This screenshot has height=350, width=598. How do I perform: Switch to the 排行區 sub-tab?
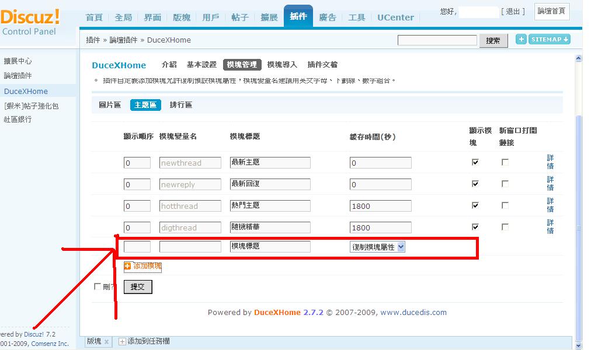[x=181, y=105]
